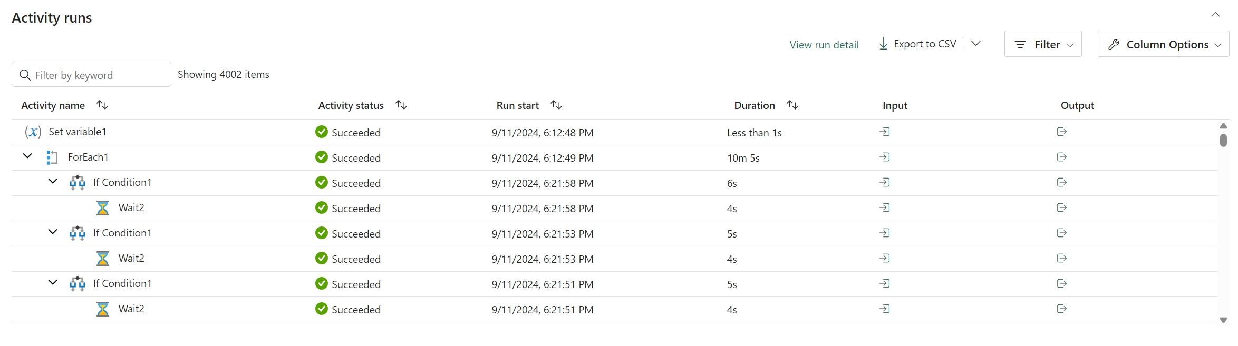
Task: Open the Filter menu
Action: pyautogui.click(x=1043, y=44)
